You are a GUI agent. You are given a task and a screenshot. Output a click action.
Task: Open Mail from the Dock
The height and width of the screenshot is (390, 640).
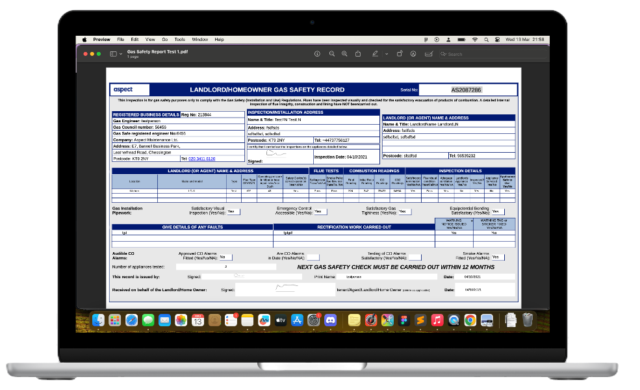click(x=164, y=320)
